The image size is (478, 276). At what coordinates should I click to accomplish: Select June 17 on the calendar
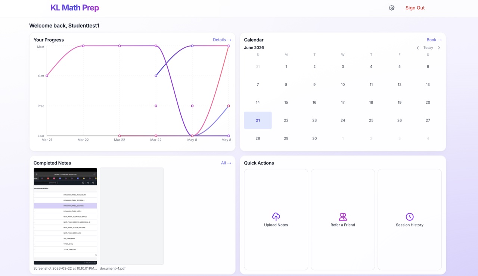pyautogui.click(x=343, y=103)
